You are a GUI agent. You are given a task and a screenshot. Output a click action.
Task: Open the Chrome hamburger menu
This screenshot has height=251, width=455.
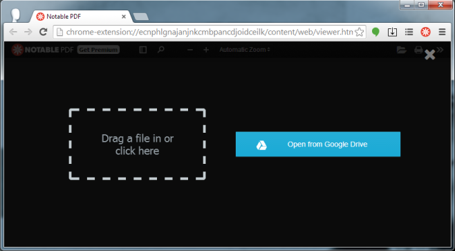tap(442, 32)
